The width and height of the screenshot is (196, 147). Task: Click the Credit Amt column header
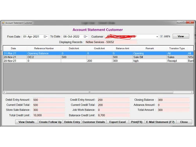(x=99, y=48)
